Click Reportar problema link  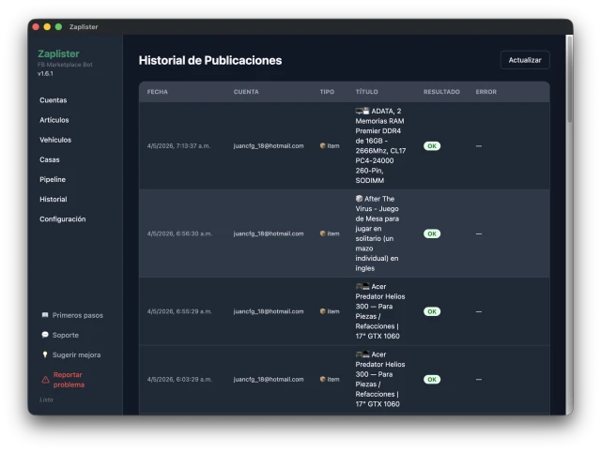[69, 380]
